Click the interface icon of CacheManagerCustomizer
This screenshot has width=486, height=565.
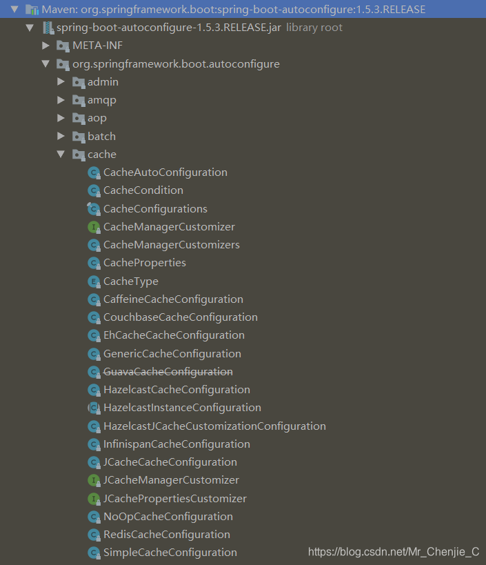coord(94,228)
